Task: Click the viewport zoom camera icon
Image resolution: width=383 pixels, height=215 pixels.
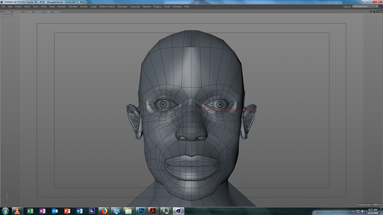Action: 374,11
